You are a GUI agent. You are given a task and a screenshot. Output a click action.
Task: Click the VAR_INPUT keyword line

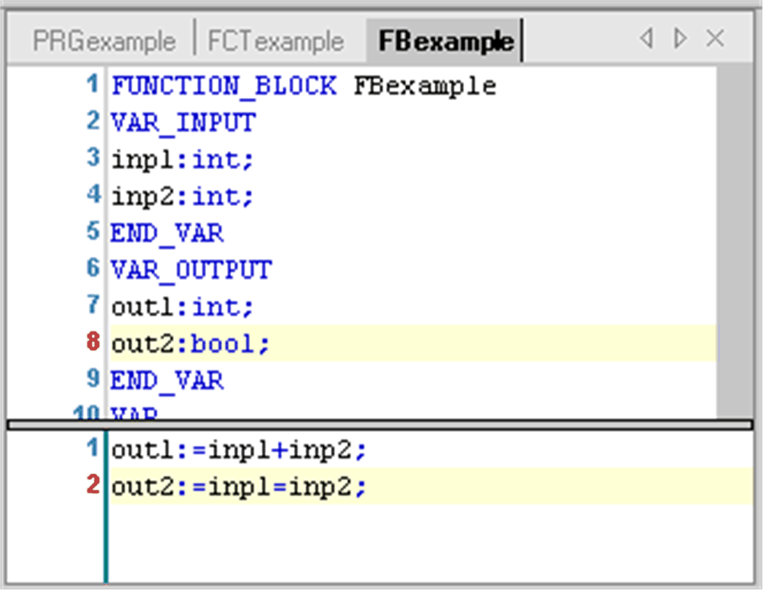(183, 123)
